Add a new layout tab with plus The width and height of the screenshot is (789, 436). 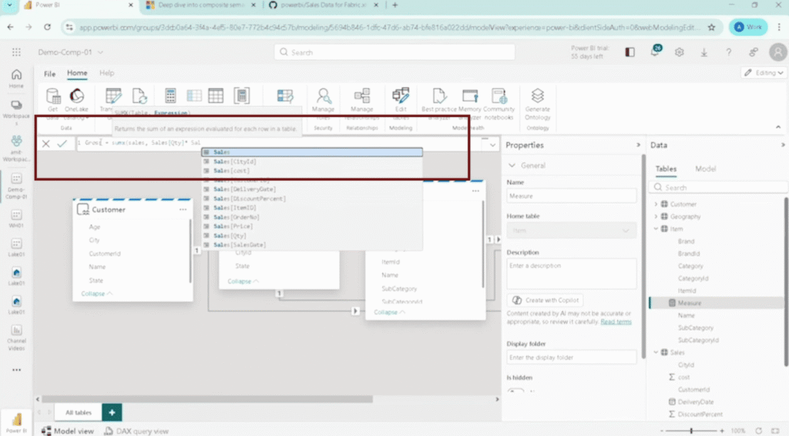[x=112, y=412]
